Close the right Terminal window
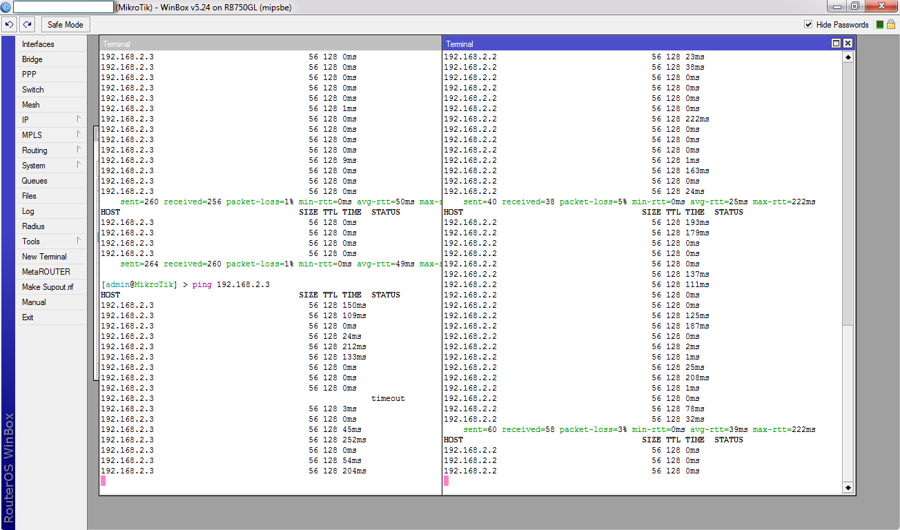900x530 pixels. 848,43
